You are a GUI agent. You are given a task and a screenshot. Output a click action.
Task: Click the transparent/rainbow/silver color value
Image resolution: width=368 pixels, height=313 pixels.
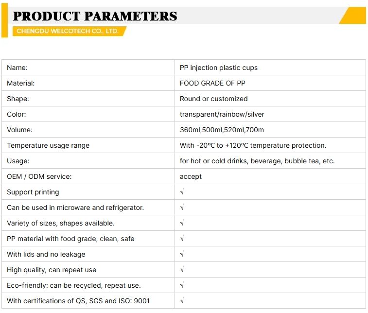(222, 114)
